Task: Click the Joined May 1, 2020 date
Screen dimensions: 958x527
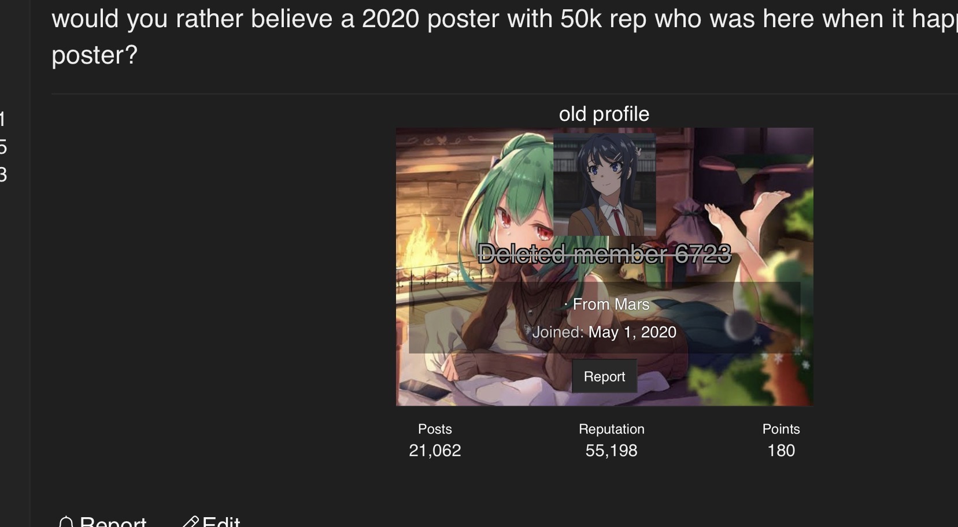Action: [x=604, y=332]
